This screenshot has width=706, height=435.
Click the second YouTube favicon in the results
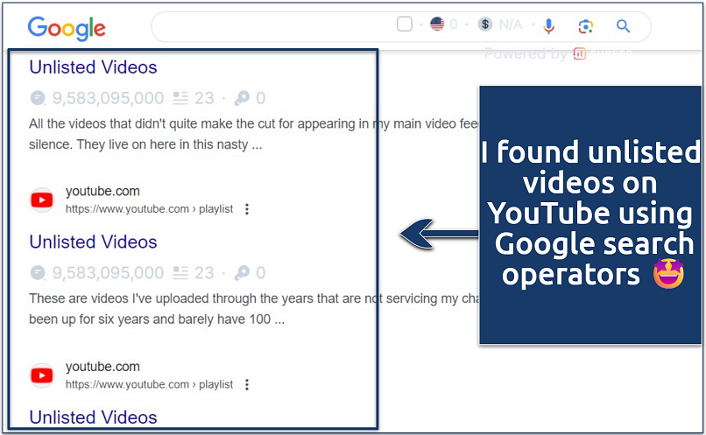[42, 375]
